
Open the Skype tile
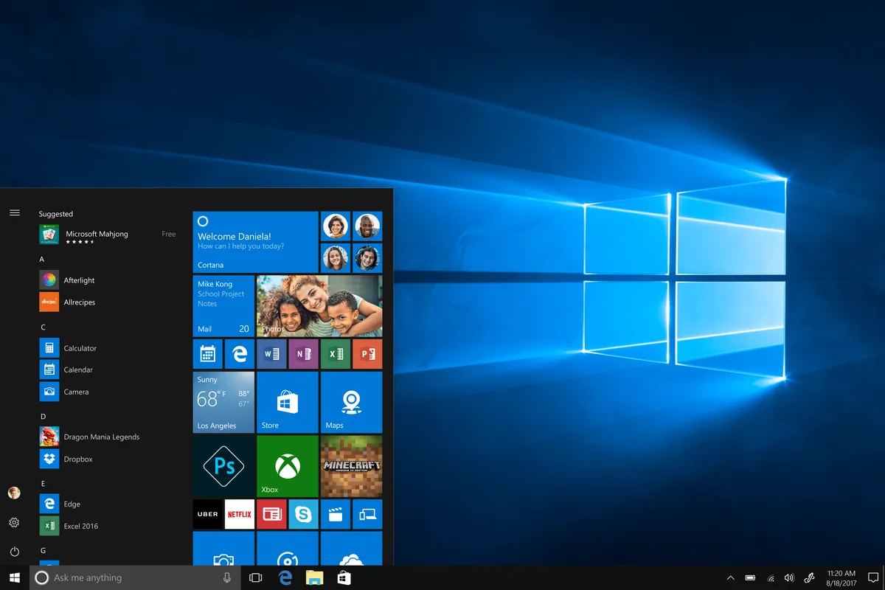point(303,514)
